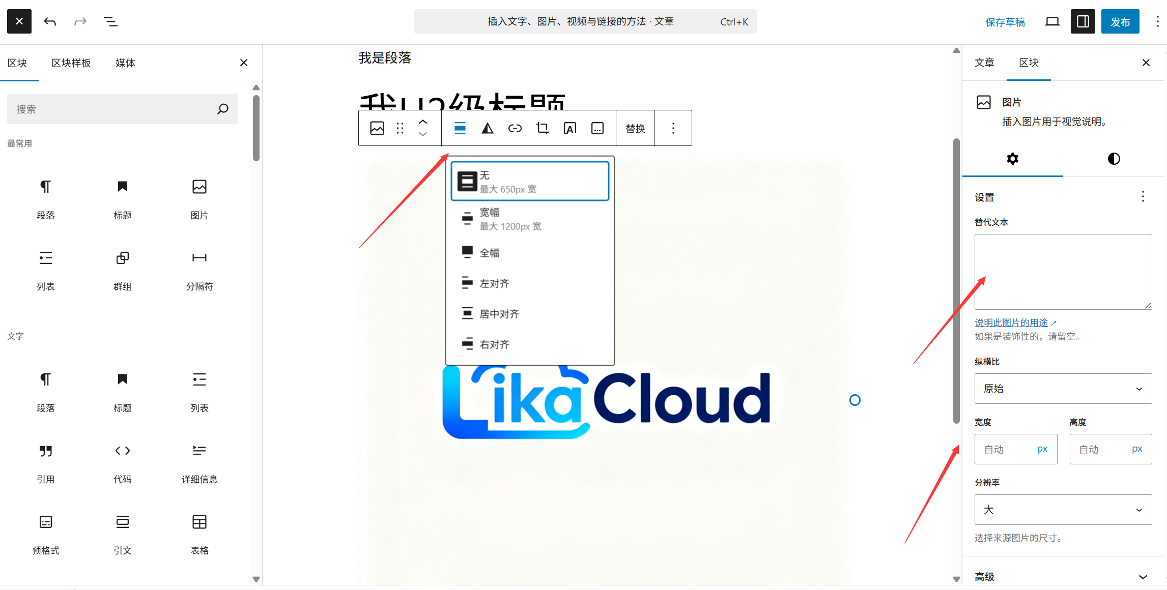Select 无 alignment option
Image resolution: width=1167 pixels, height=590 pixels.
(530, 182)
